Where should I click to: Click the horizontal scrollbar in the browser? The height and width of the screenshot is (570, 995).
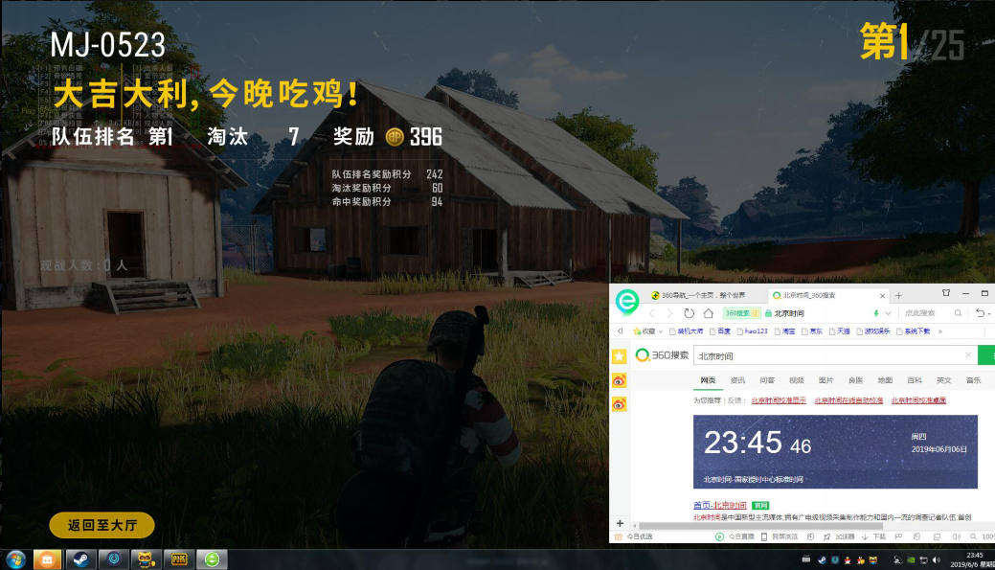pyautogui.click(x=760, y=526)
